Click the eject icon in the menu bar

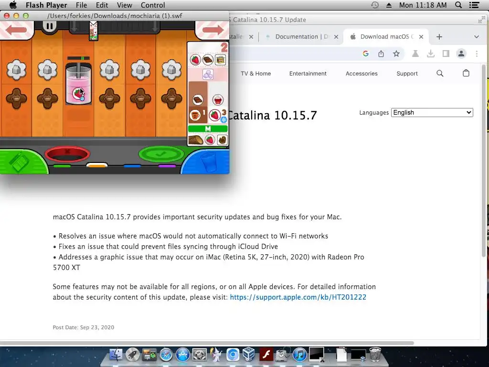click(389, 5)
